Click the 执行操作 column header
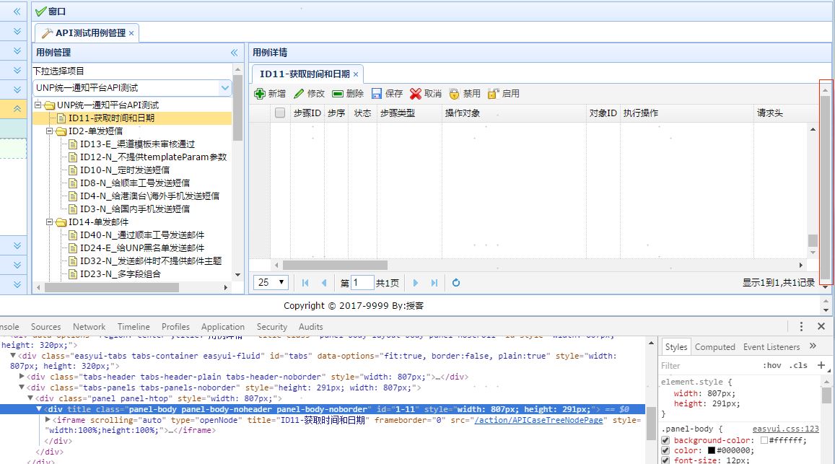835x464 pixels. tap(686, 113)
